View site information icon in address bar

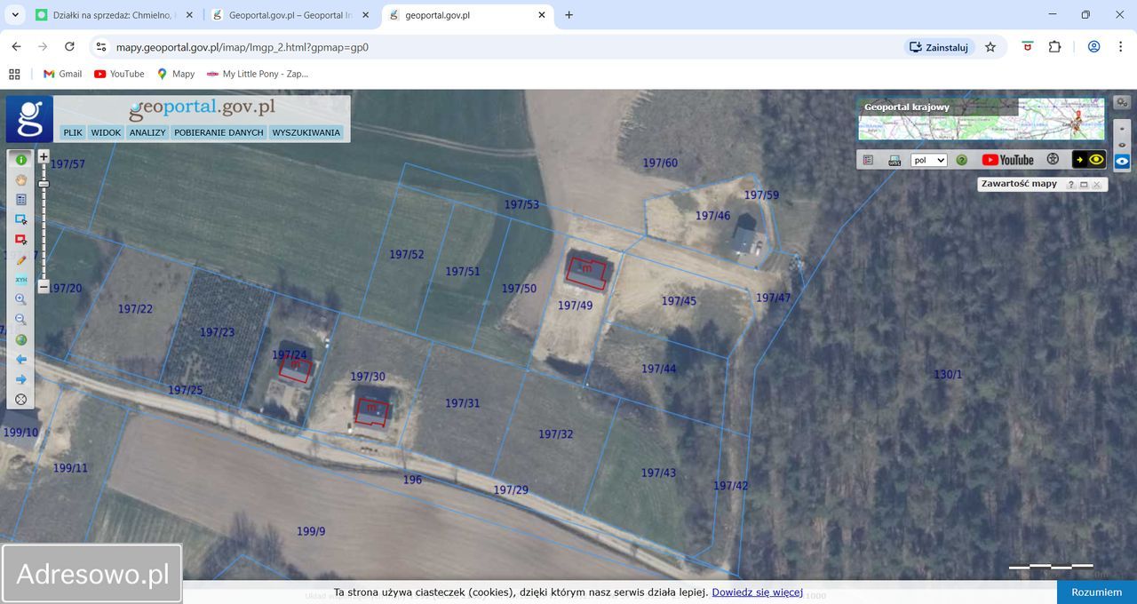[101, 47]
